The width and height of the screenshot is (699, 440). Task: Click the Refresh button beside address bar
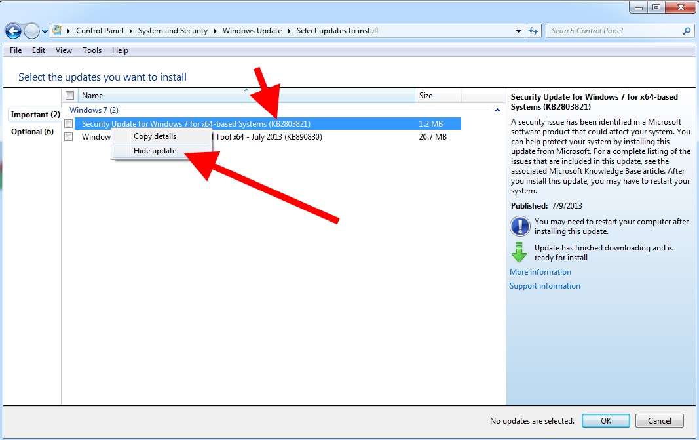tap(533, 31)
